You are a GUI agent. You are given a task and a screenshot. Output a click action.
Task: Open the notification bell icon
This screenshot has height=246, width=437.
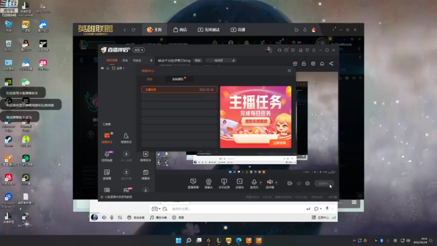(322, 63)
